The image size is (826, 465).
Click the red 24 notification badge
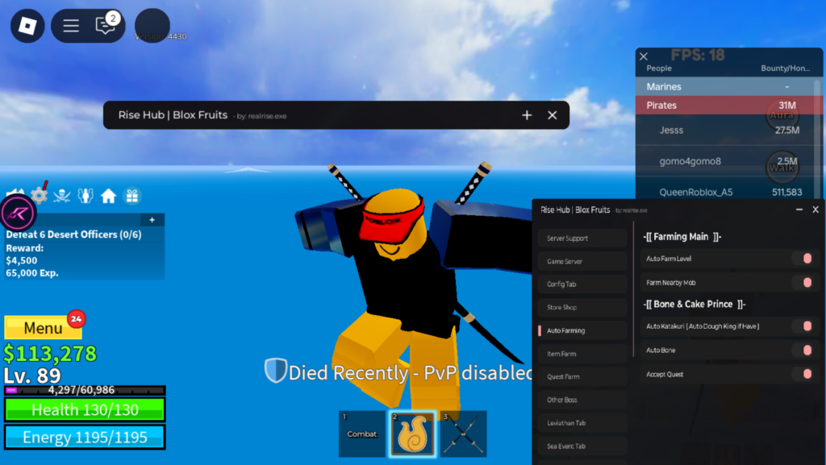pos(77,319)
